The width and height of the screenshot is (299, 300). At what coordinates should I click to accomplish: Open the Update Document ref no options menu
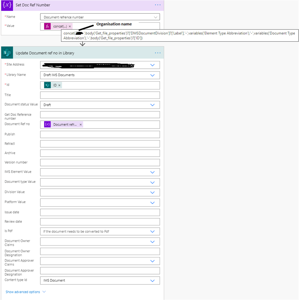point(158,53)
